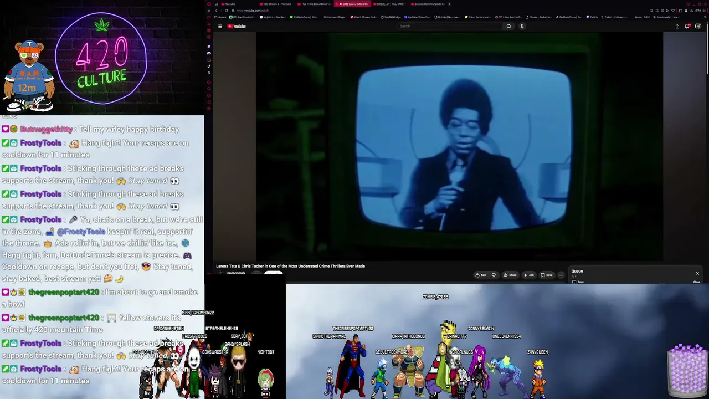This screenshot has width=709, height=399.
Task: Switch to the Stressed Eric Complete tab
Action: tap(429, 4)
